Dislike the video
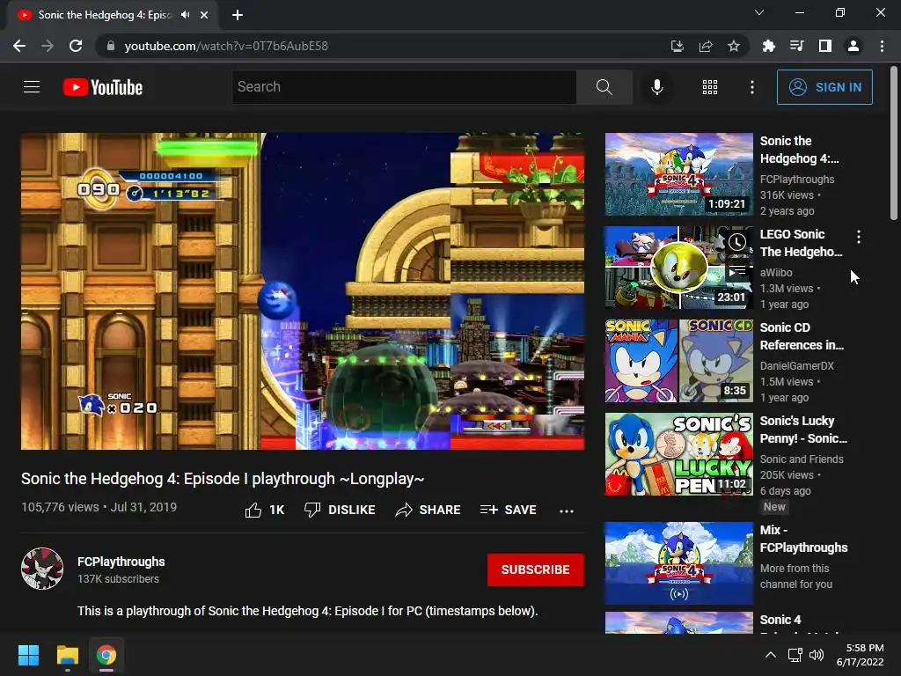This screenshot has width=901, height=676. pyautogui.click(x=340, y=510)
